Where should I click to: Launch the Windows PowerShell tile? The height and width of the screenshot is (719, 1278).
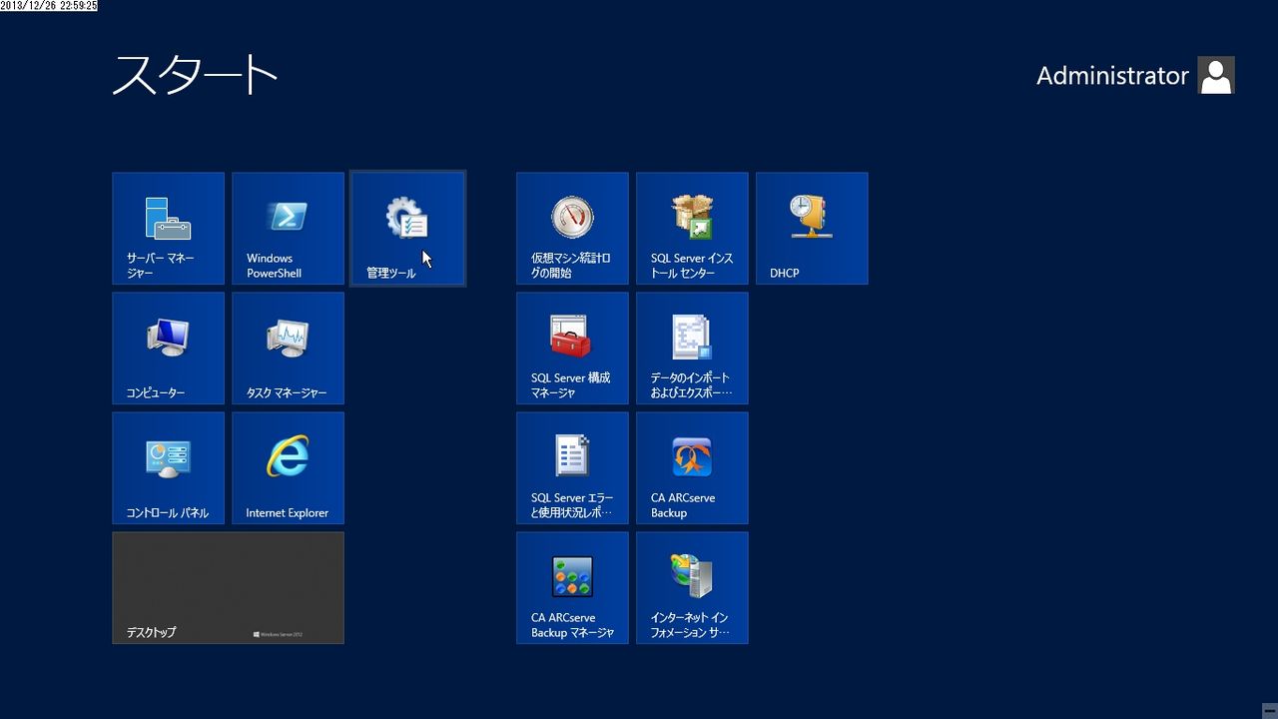(x=289, y=229)
